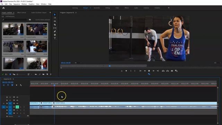Toggle V1 track output eye
This screenshot has height=125, width=222.
[x=17, y=103]
